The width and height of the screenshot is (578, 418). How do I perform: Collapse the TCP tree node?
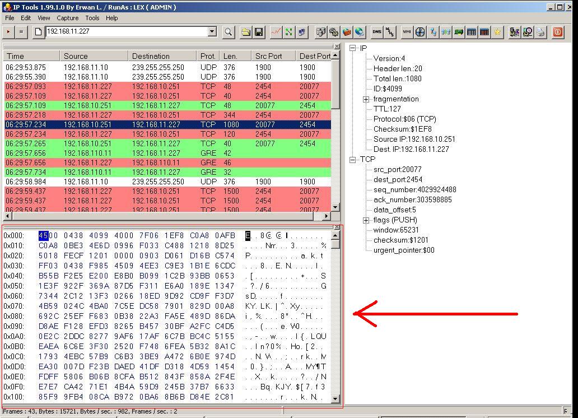(353, 160)
